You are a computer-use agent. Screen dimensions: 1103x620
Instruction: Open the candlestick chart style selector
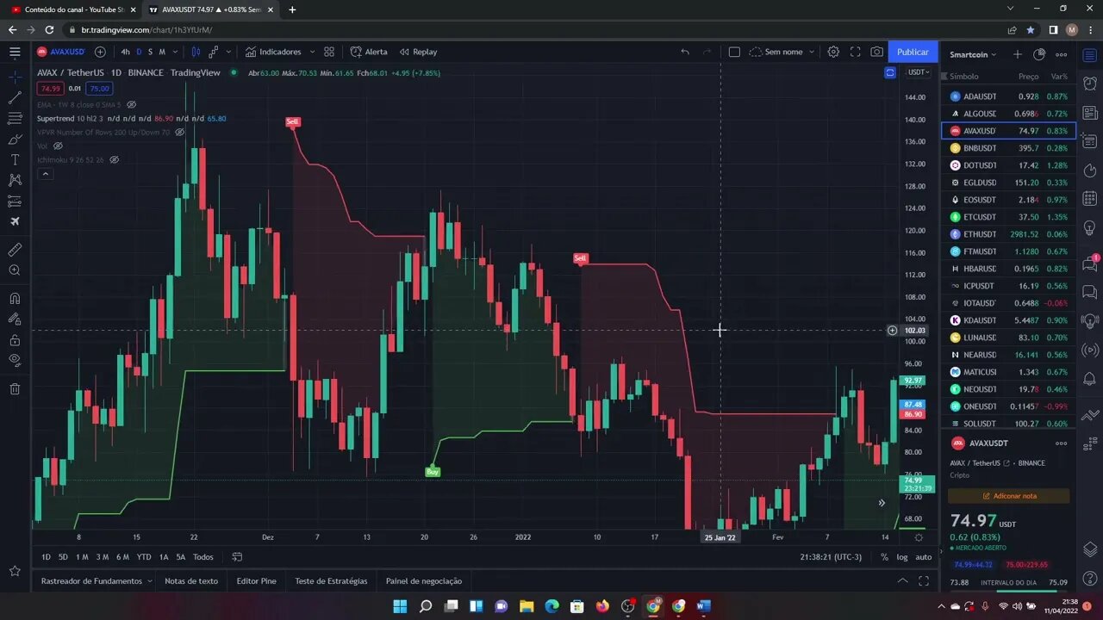coord(196,52)
